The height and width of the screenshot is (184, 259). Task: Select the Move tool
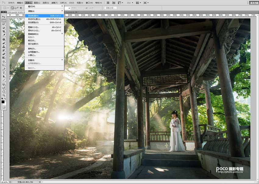(x=4, y=17)
